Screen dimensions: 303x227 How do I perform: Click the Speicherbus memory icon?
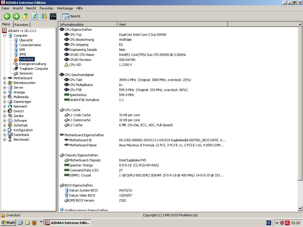click(x=67, y=95)
